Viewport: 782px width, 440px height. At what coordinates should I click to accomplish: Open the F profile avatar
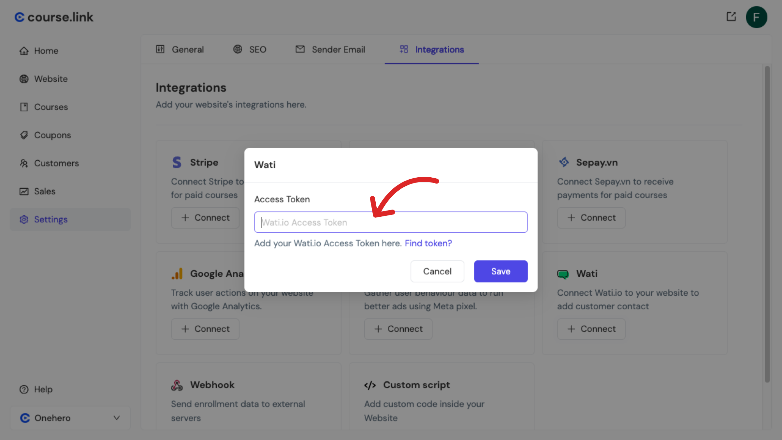pos(757,17)
